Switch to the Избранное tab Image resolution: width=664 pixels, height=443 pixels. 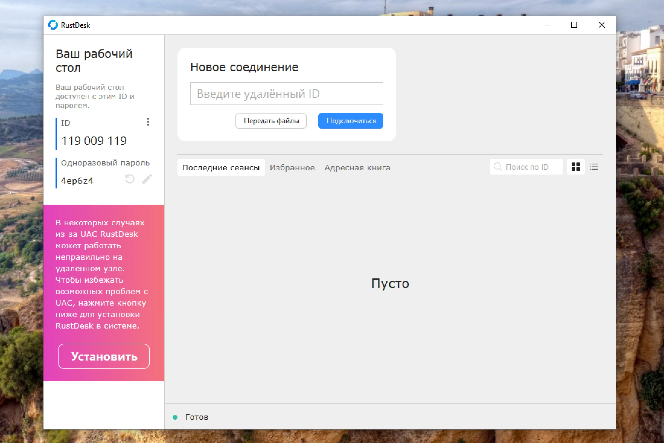[x=292, y=167]
